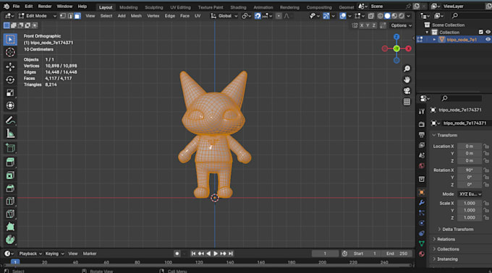This screenshot has height=273, width=492.
Task: Select the Spin tool
Action: pos(10,240)
